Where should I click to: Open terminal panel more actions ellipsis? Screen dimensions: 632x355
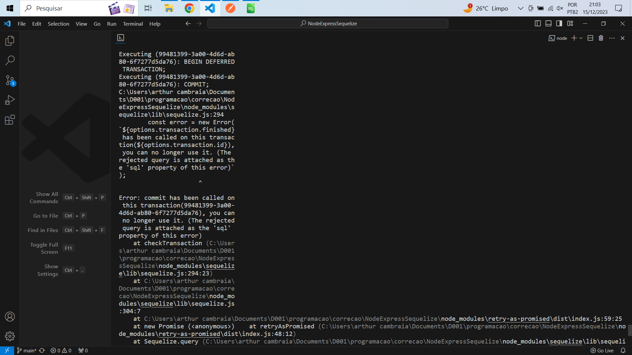pyautogui.click(x=612, y=38)
